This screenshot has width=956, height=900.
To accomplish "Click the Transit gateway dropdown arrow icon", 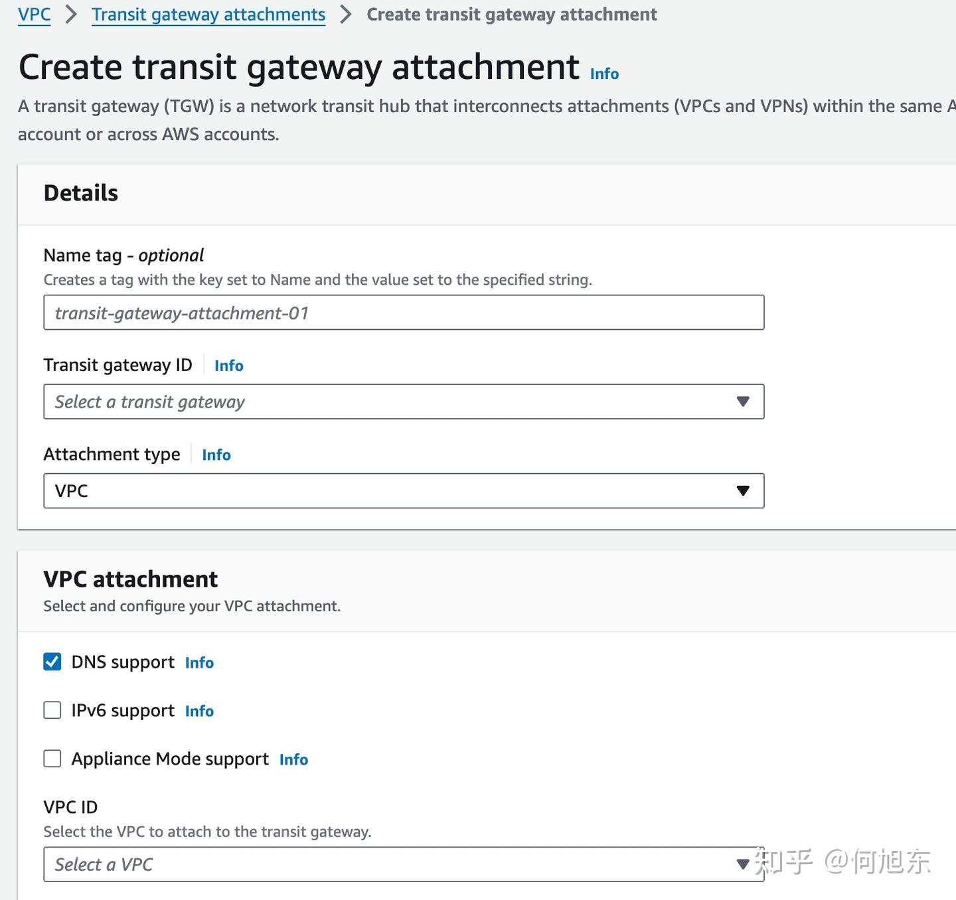I will pos(743,402).
